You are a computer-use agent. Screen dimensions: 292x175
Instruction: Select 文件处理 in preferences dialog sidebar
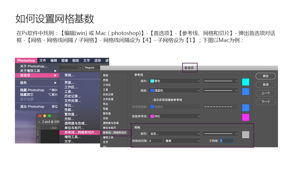click(108, 99)
